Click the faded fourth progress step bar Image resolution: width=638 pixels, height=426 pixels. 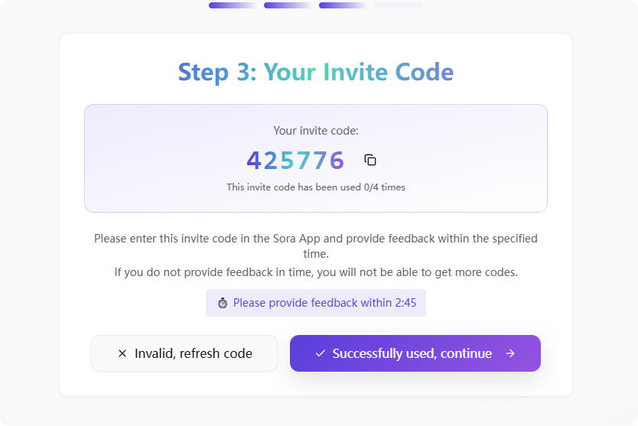(398, 5)
